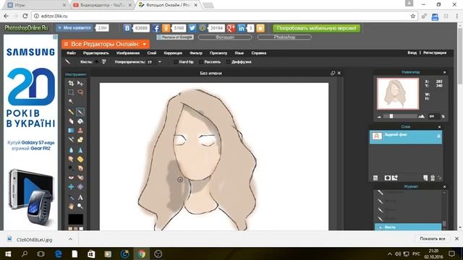Select the Sponge tool
Viewport: 463px width, 260px height.
(80, 159)
